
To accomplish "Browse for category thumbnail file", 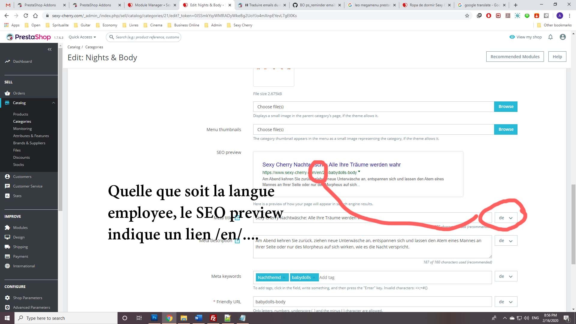I will (x=505, y=106).
